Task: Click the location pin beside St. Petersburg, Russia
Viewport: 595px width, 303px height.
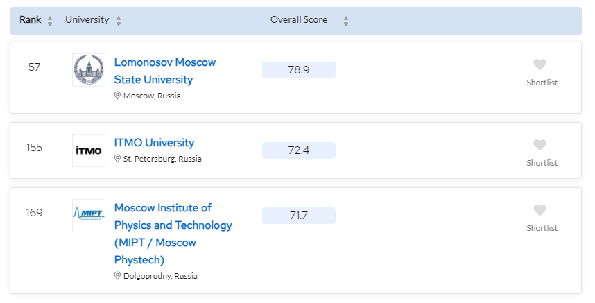Action: pyautogui.click(x=118, y=159)
